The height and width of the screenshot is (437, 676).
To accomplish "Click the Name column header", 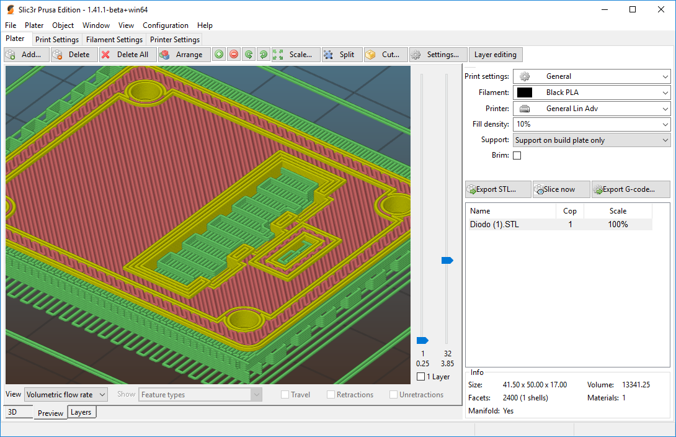I will [x=511, y=211].
